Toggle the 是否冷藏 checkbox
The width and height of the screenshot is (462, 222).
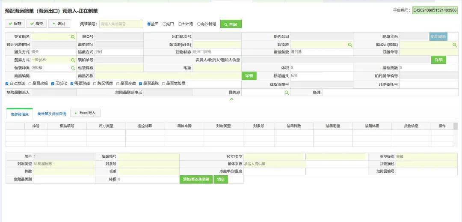(x=117, y=83)
